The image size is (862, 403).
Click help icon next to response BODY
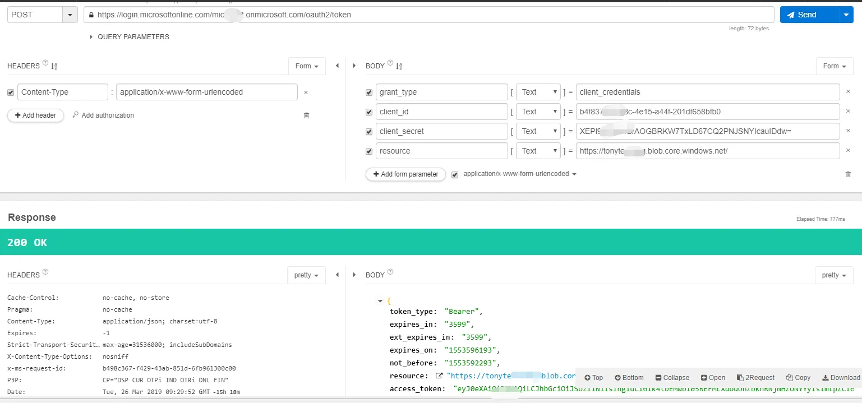(x=390, y=272)
